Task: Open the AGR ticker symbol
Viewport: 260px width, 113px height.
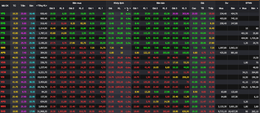Action: coord(3,67)
